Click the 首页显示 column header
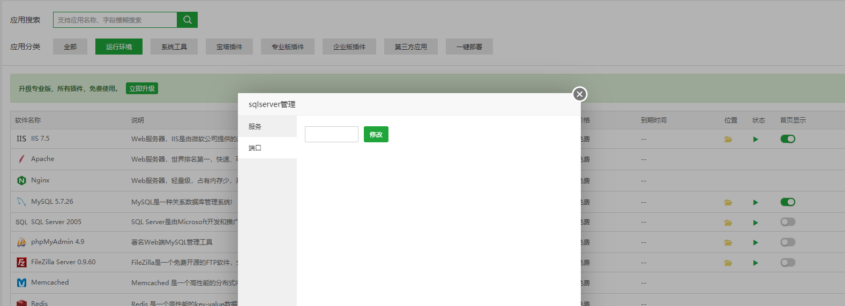The height and width of the screenshot is (306, 845). tap(793, 120)
